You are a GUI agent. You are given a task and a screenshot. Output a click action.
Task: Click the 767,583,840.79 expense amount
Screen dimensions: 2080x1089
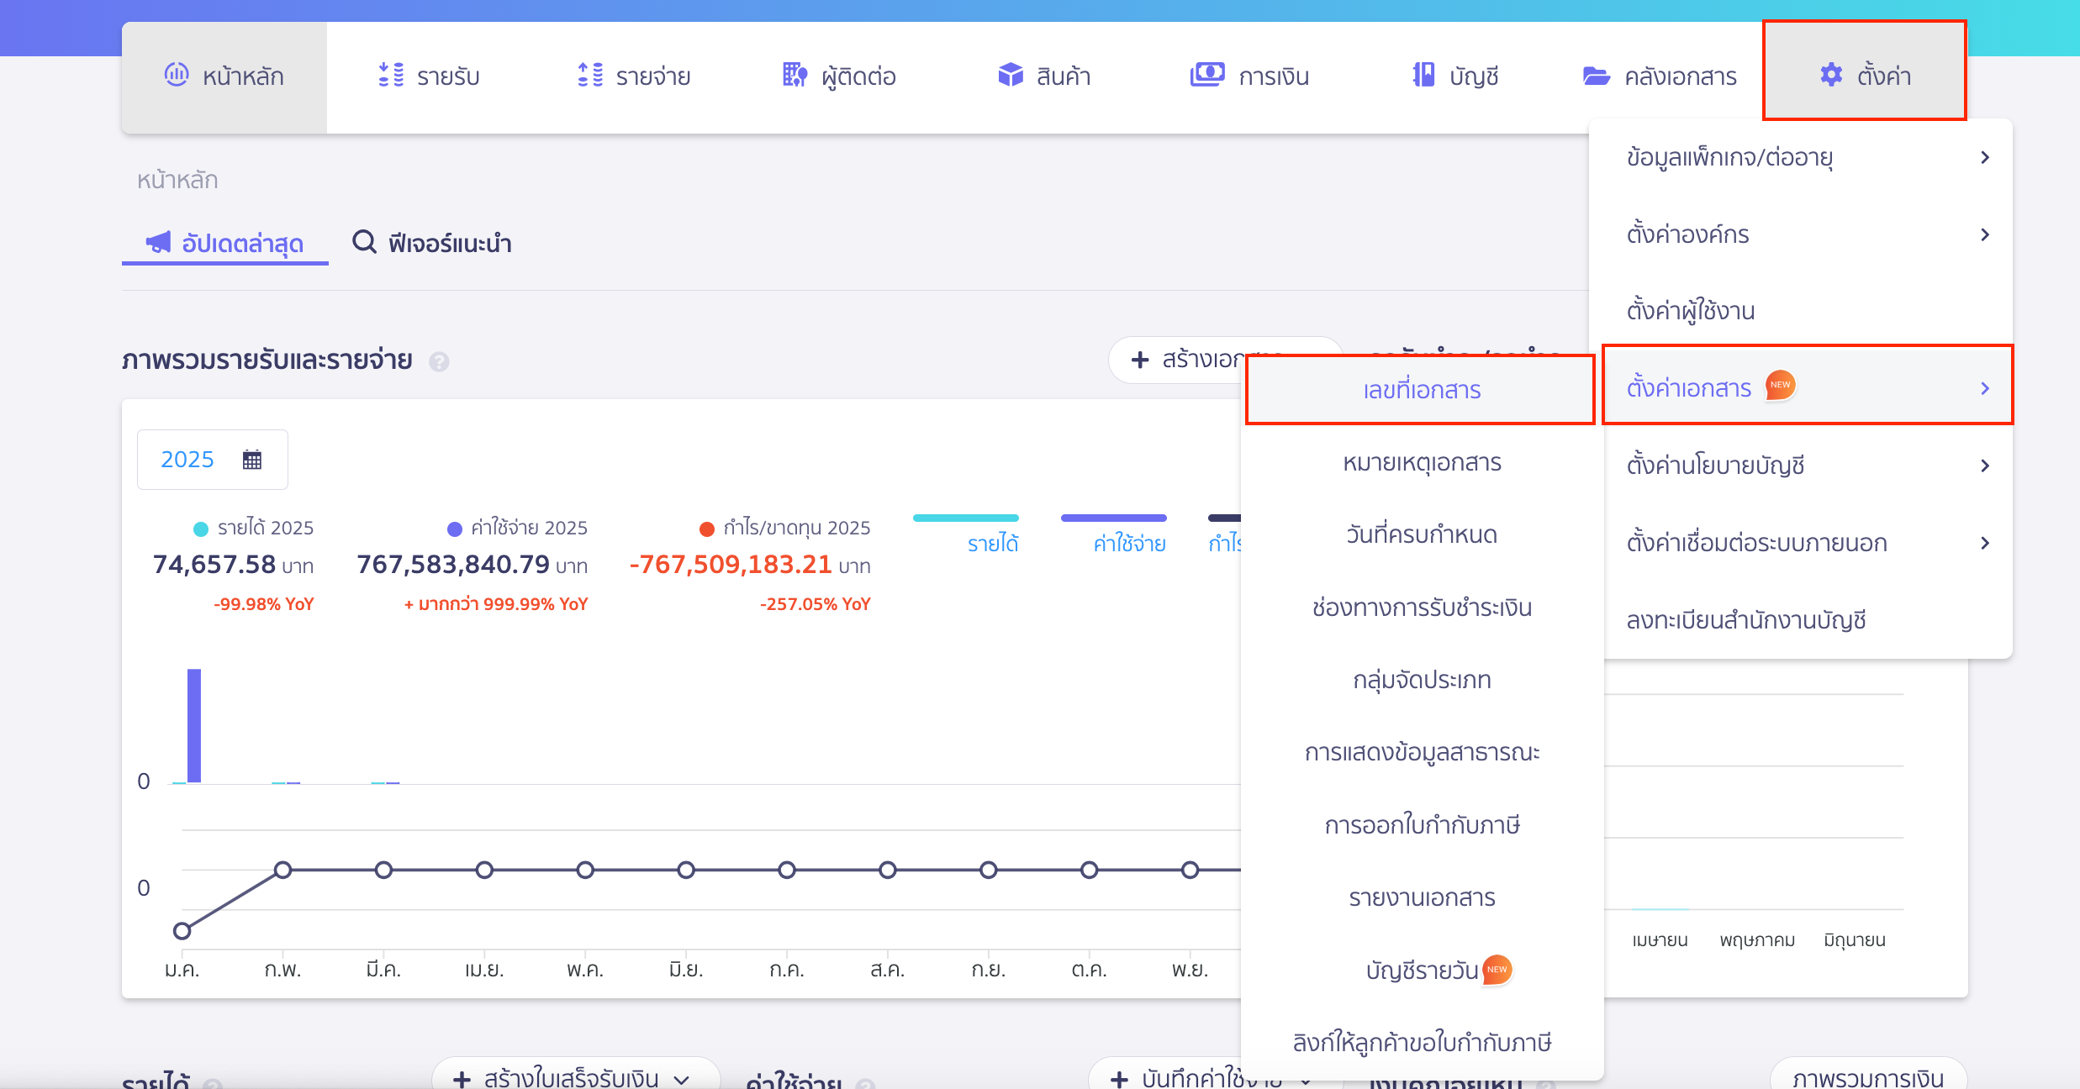point(453,564)
